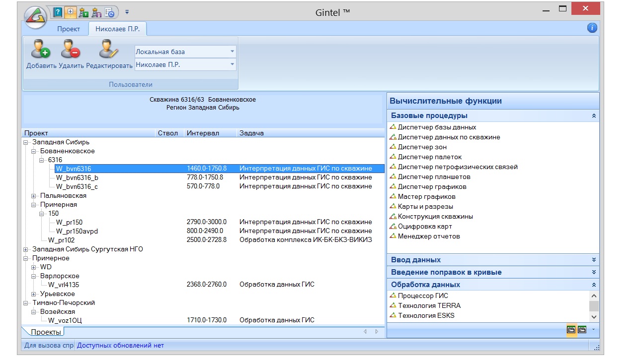Click the delete user icon (Удалить)
The image size is (636, 357).
(70, 49)
